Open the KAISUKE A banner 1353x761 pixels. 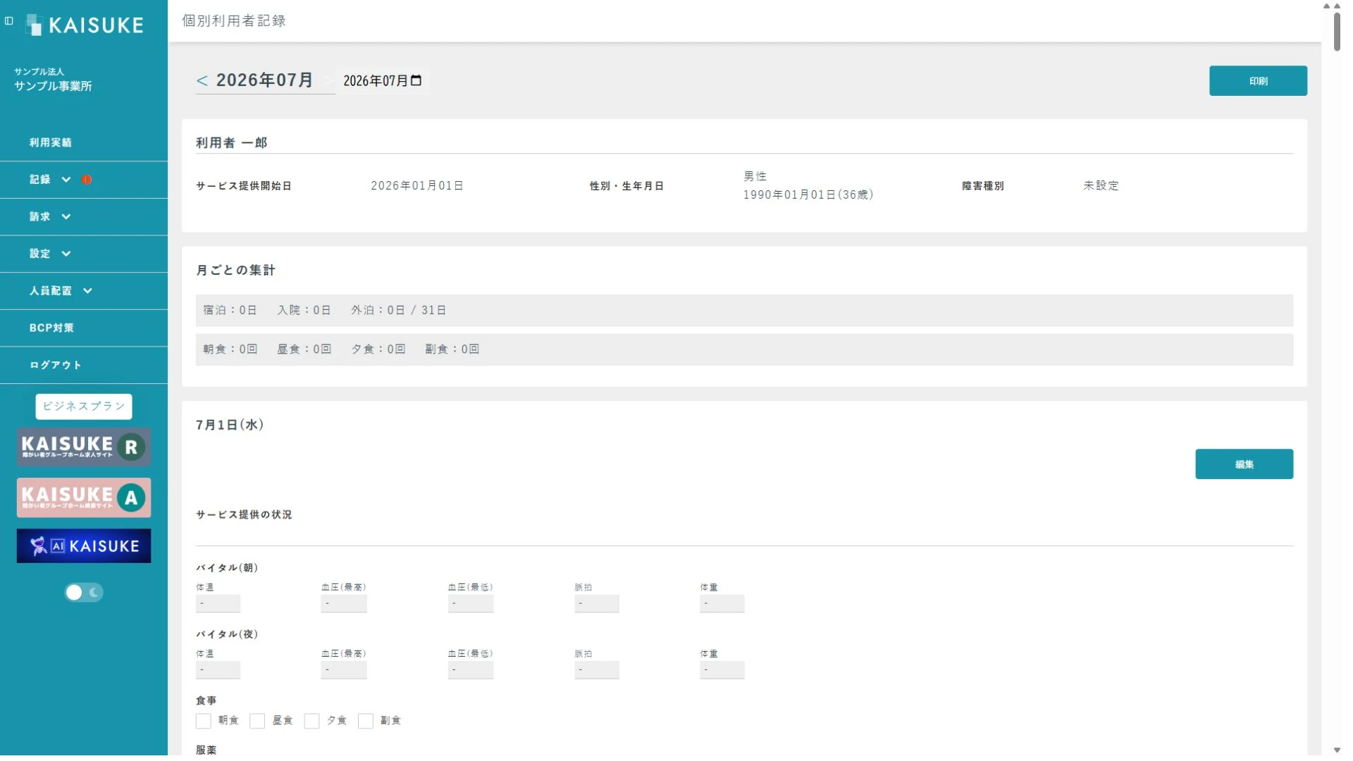point(84,497)
